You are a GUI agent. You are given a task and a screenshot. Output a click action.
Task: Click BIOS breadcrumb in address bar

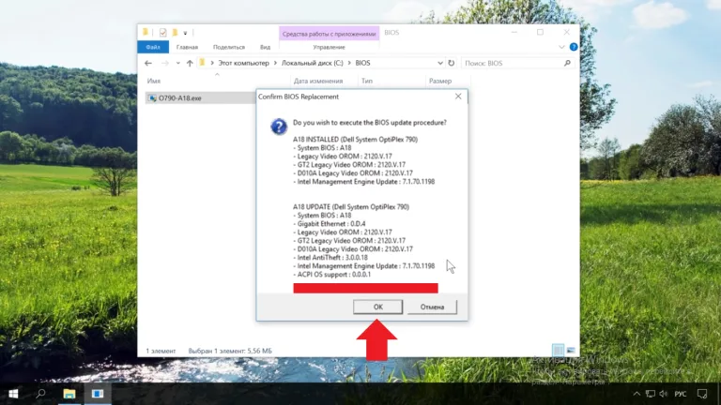[362, 63]
